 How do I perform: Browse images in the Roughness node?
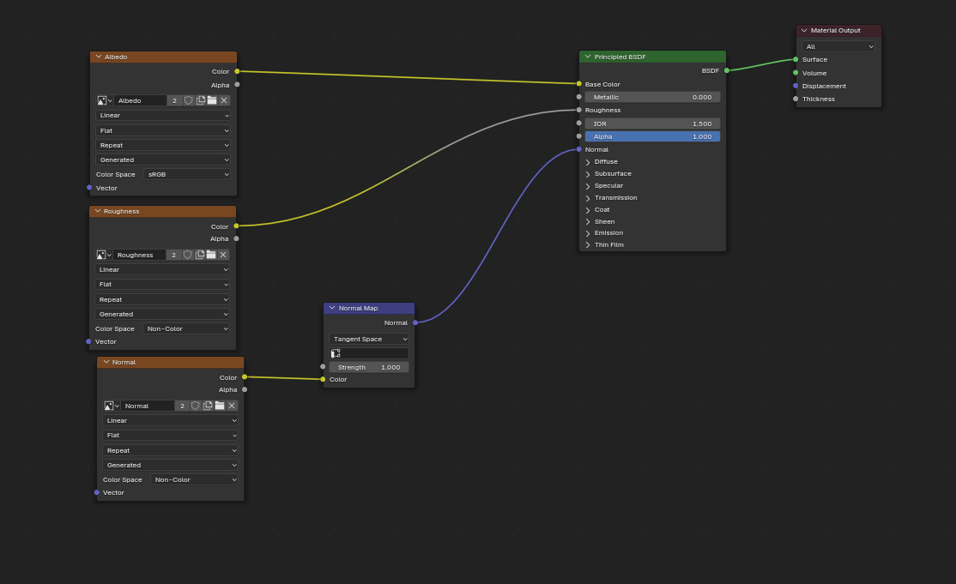104,255
